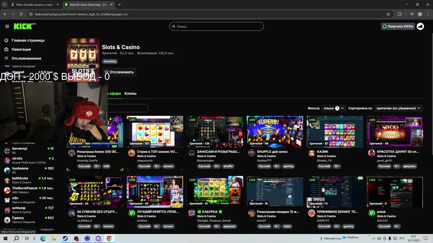The image size is (433, 243).
Task: Open Discord from taskbar
Action: pyautogui.click(x=98, y=239)
